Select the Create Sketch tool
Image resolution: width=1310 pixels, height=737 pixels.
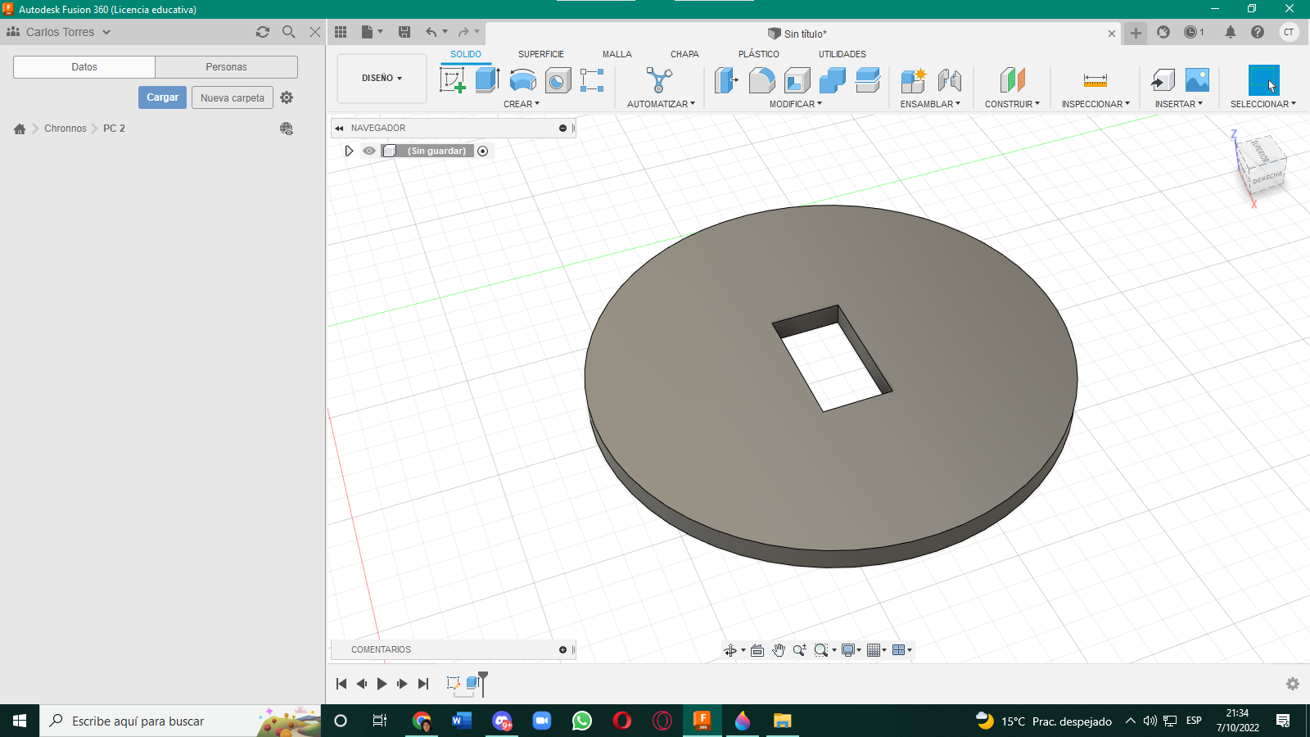point(453,80)
